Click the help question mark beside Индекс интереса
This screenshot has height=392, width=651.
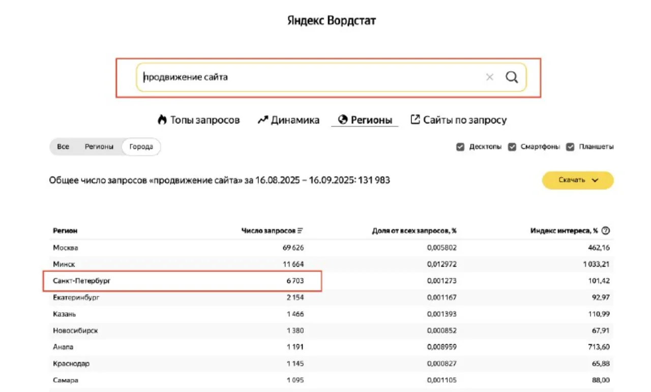(x=605, y=231)
